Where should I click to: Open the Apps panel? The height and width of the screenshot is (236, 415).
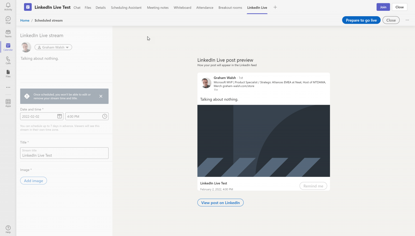pyautogui.click(x=8, y=103)
